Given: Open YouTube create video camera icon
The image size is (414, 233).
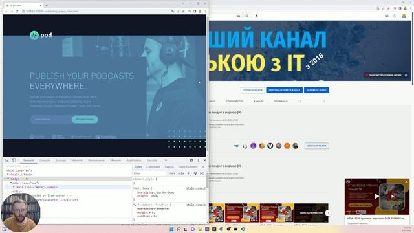Looking at the screenshot, I should 387,16.
